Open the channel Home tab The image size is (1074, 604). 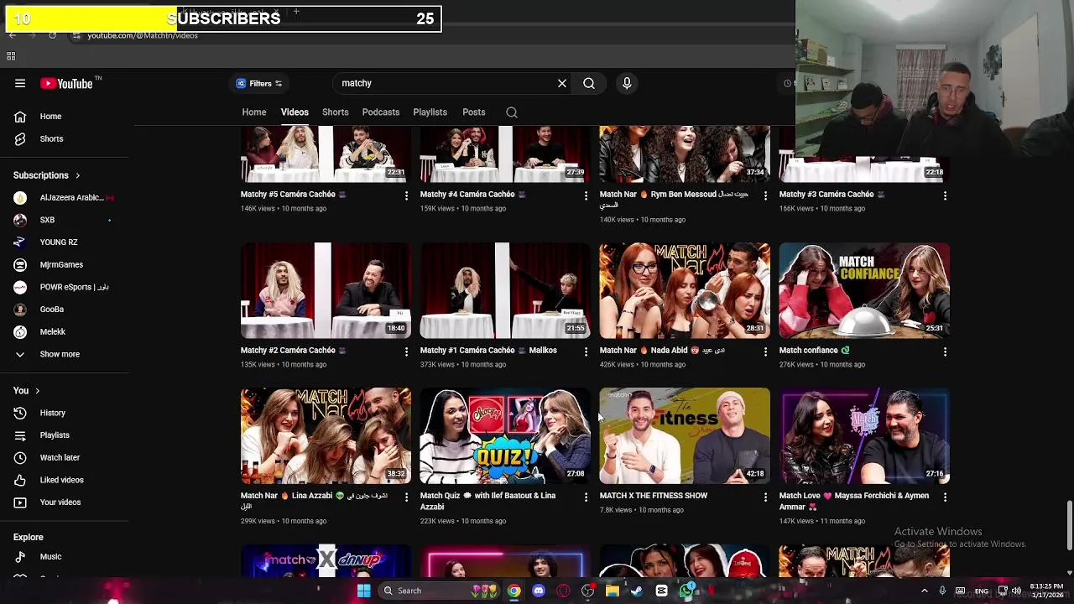point(254,112)
